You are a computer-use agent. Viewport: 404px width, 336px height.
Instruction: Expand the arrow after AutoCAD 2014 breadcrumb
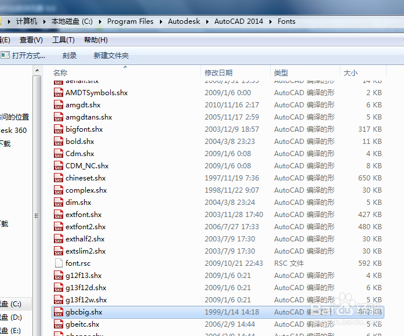tap(270, 21)
